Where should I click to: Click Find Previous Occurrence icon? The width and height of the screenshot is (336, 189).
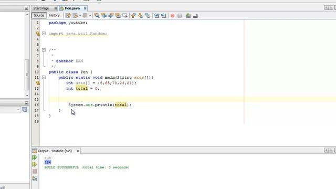104,15
